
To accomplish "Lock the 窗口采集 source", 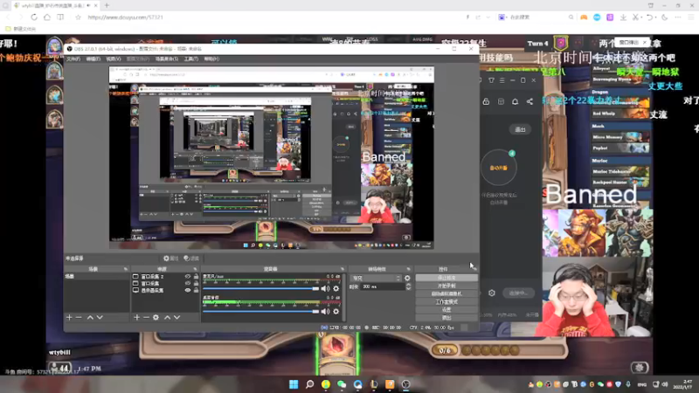I will pos(196,283).
